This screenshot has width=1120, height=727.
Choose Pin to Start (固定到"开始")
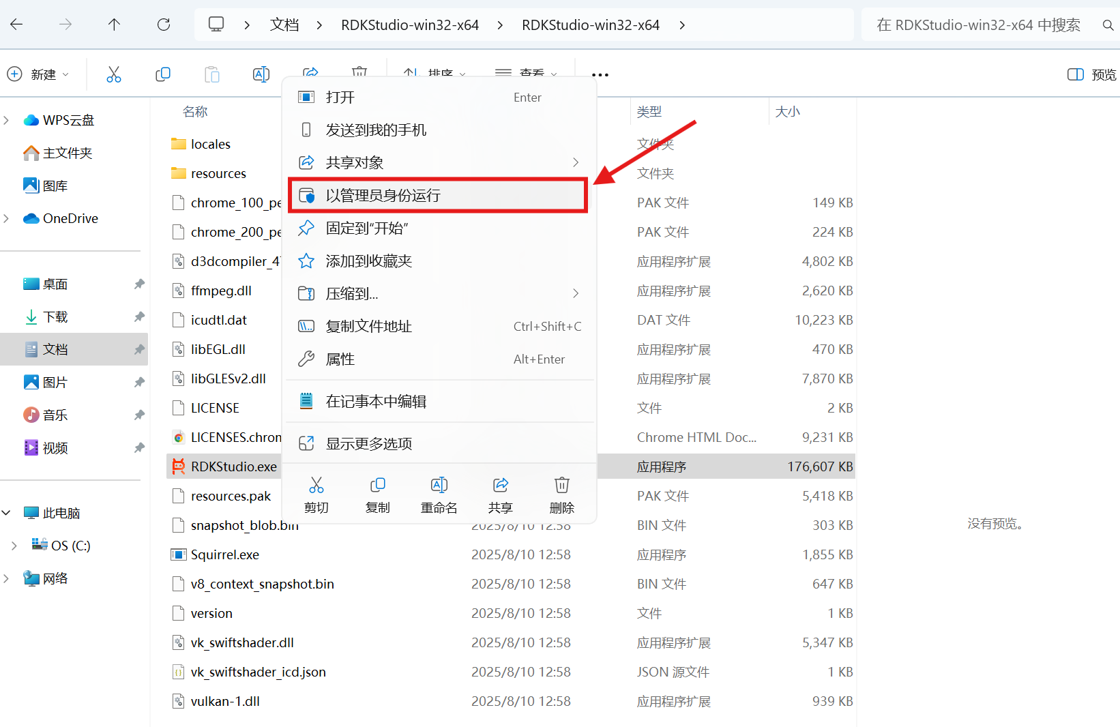click(439, 228)
